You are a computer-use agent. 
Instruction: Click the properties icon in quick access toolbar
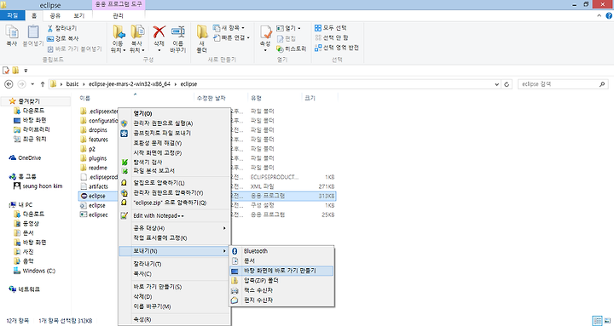[6, 71]
